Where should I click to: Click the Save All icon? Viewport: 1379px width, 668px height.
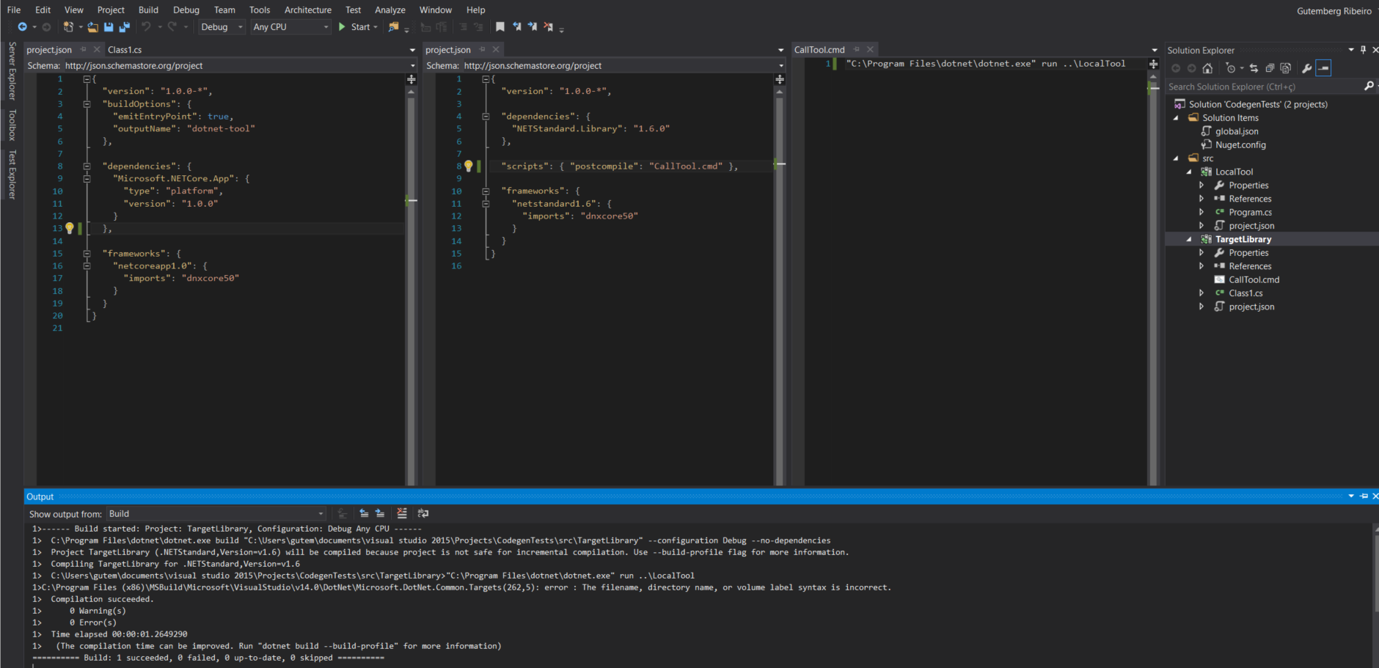[x=125, y=27]
